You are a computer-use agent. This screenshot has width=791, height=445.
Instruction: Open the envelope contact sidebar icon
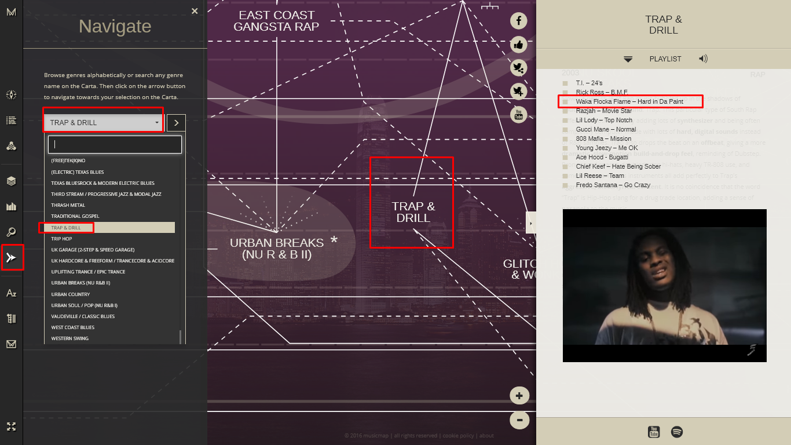pos(11,344)
